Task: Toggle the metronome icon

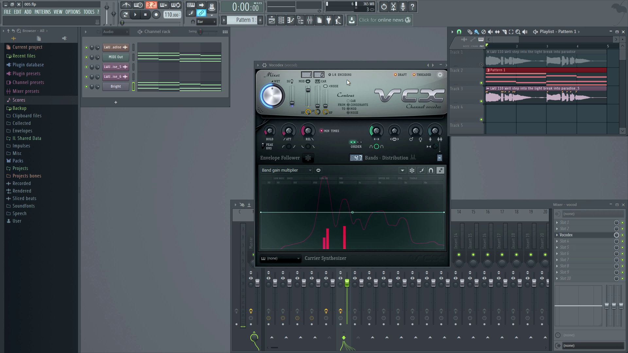Action: tap(126, 5)
